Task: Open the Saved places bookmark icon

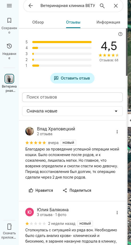Action: coord(9,20)
